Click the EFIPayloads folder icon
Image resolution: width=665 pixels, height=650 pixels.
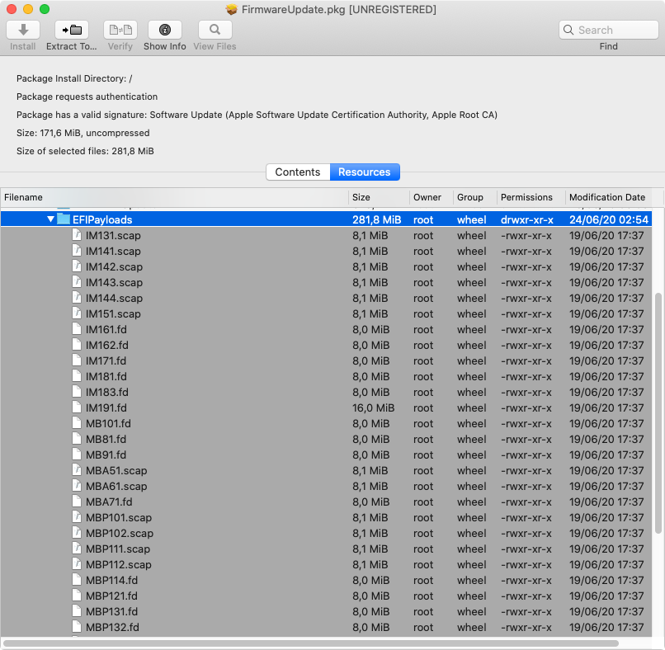pos(64,219)
